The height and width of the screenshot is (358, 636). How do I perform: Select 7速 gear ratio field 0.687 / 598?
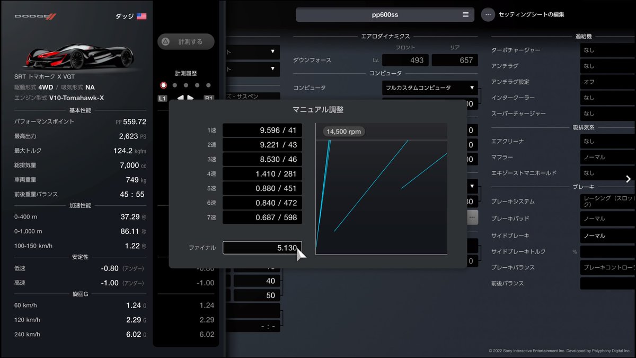click(262, 217)
